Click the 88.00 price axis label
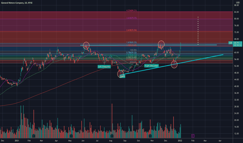The width and height of the screenshot is (243, 143). pos(236,5)
